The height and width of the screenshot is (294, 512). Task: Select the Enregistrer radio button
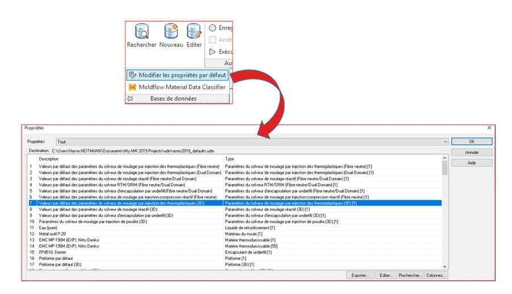click(x=213, y=28)
